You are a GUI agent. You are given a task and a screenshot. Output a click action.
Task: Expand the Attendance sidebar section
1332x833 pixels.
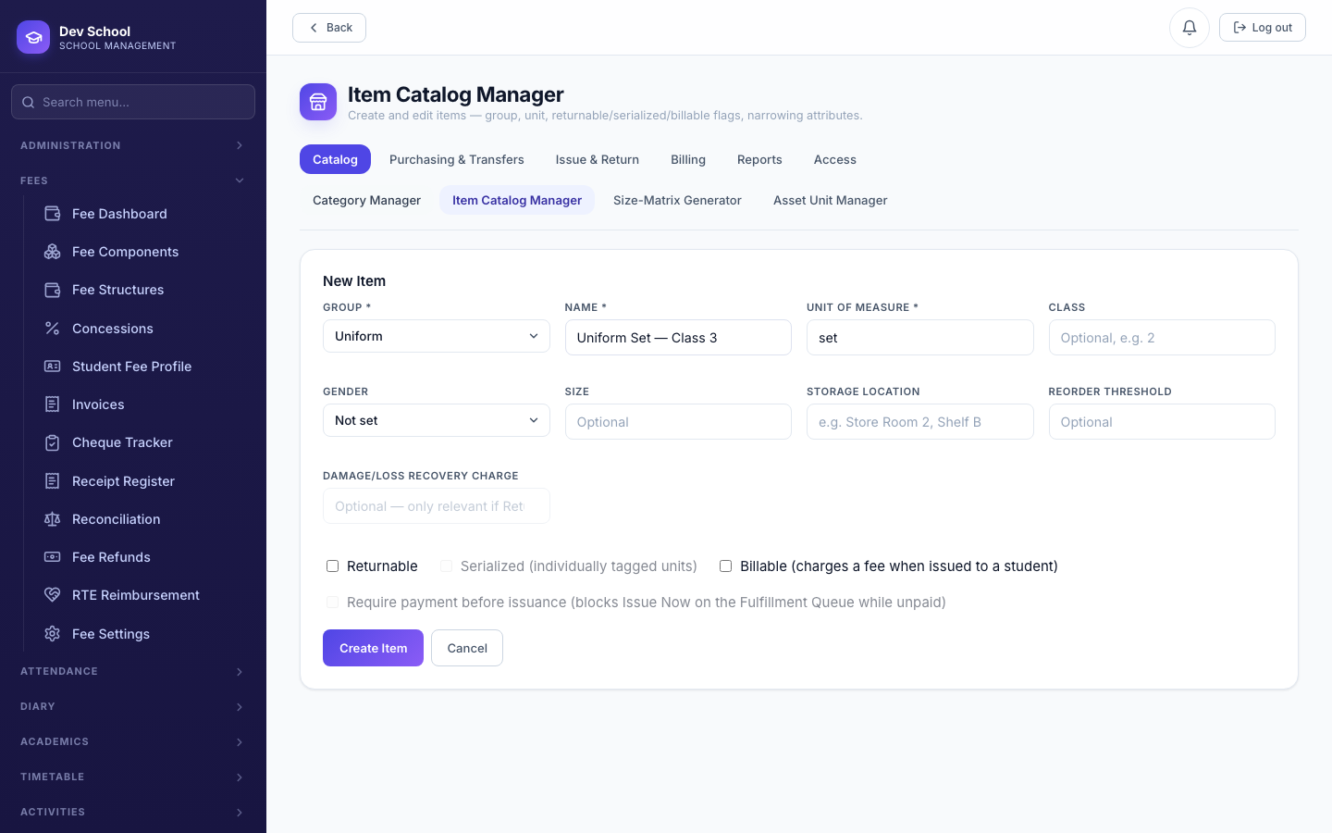[x=133, y=671]
